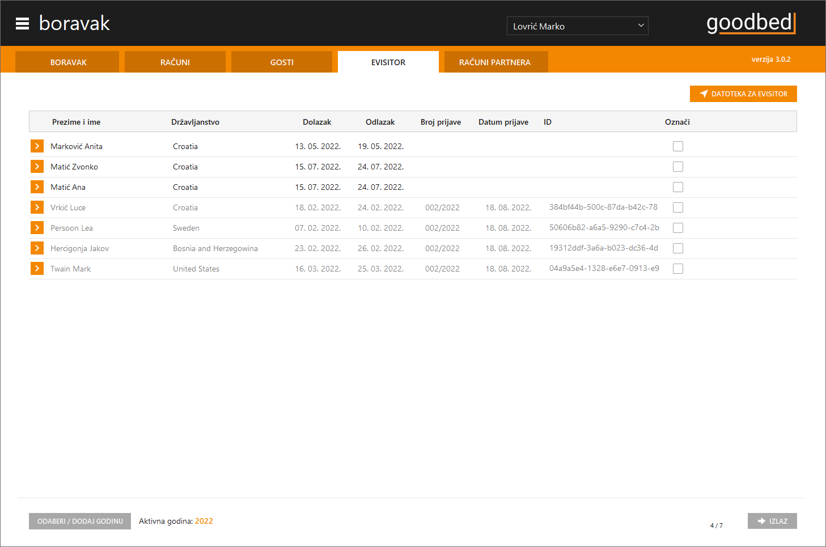Viewport: 826px width, 547px height.
Task: Click ID 19312ddf-3a6a-b023-dc36-4d
Action: click(604, 248)
